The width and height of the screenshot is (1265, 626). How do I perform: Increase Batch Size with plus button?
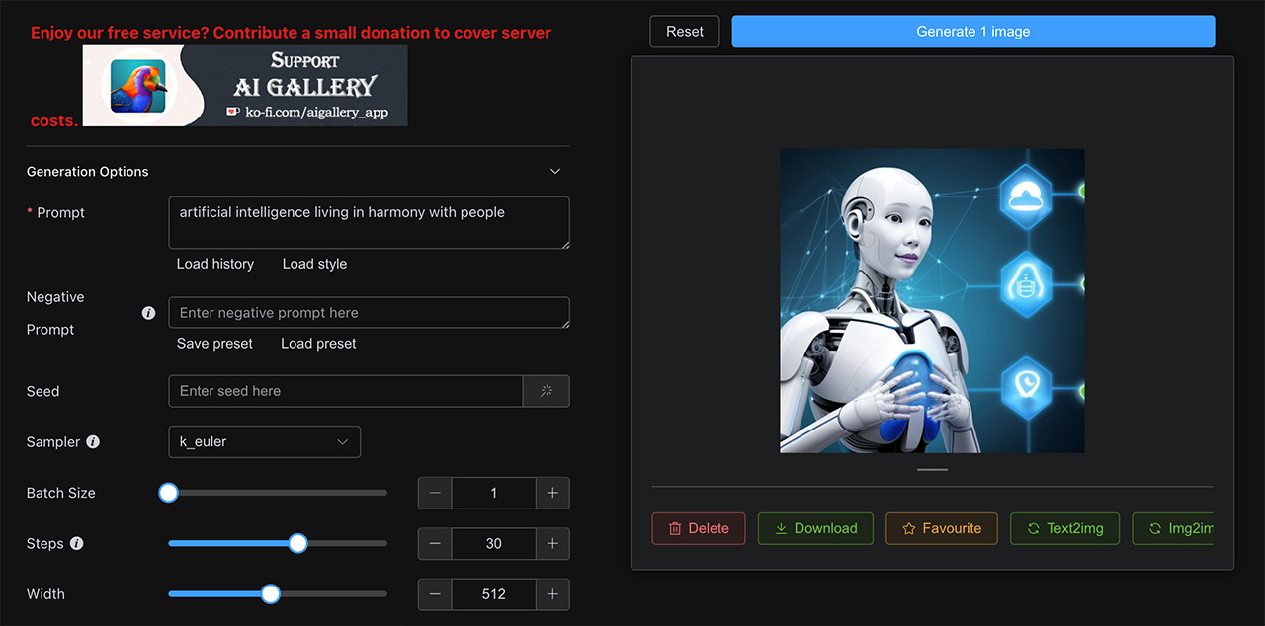pos(552,493)
